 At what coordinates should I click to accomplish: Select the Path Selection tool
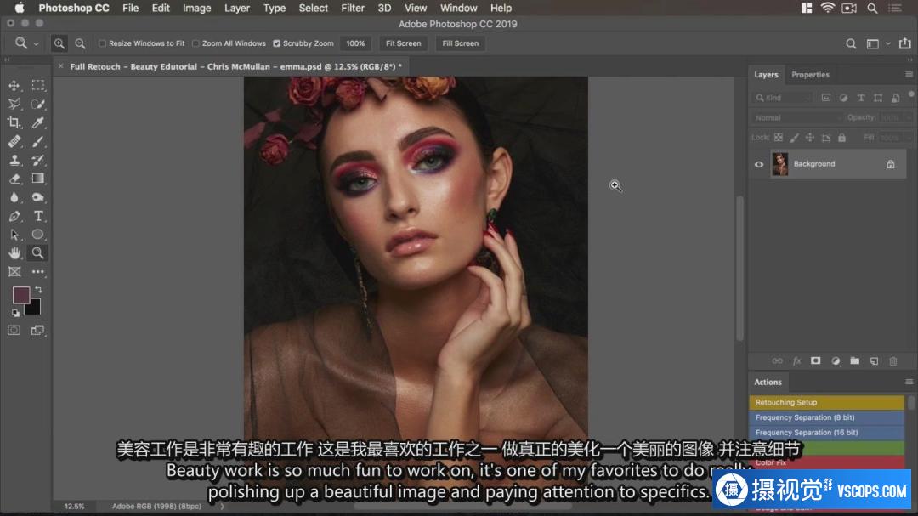click(x=14, y=235)
